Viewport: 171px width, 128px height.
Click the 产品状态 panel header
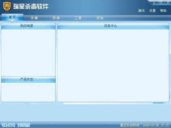[28, 79]
